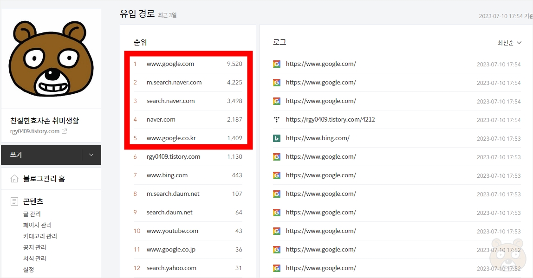533x278 pixels.
Task: Click the 443 visit count for bing
Action: pyautogui.click(x=237, y=175)
